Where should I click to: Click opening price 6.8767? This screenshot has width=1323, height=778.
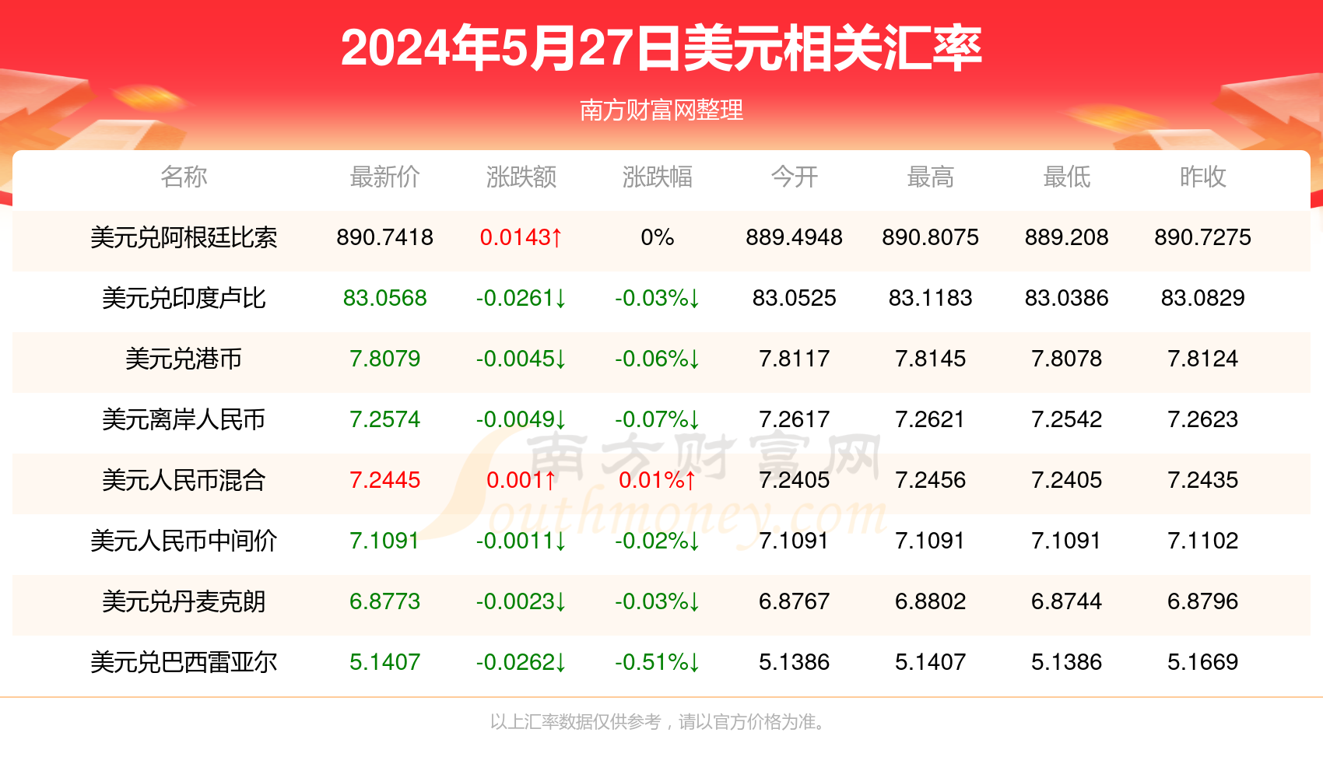point(795,601)
